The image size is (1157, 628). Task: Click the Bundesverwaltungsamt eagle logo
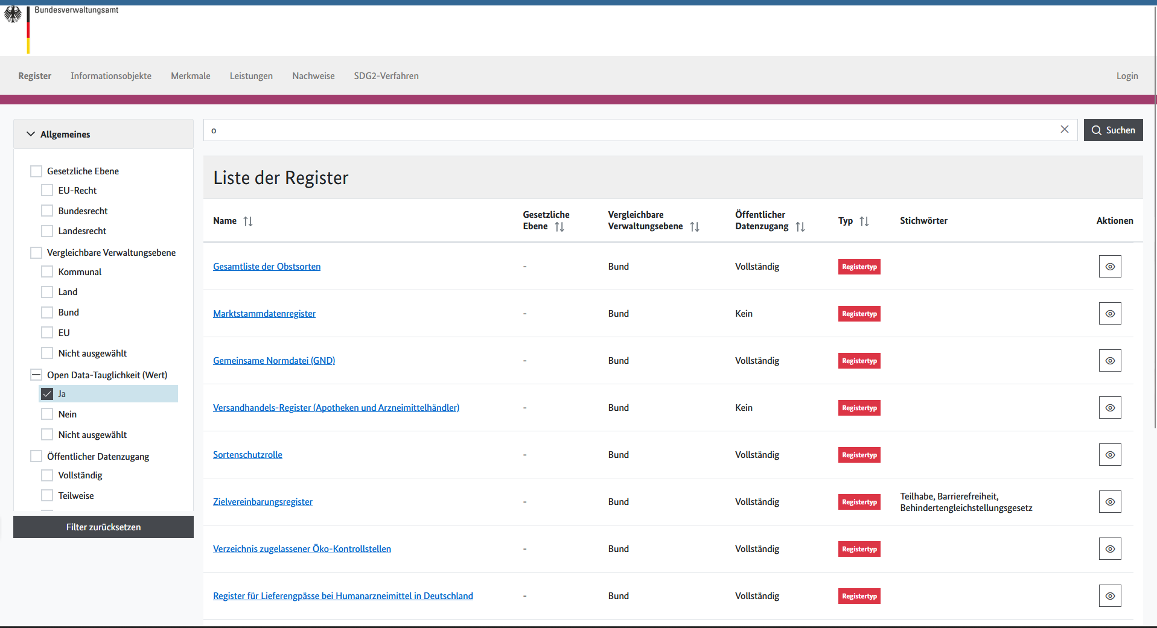point(13,14)
